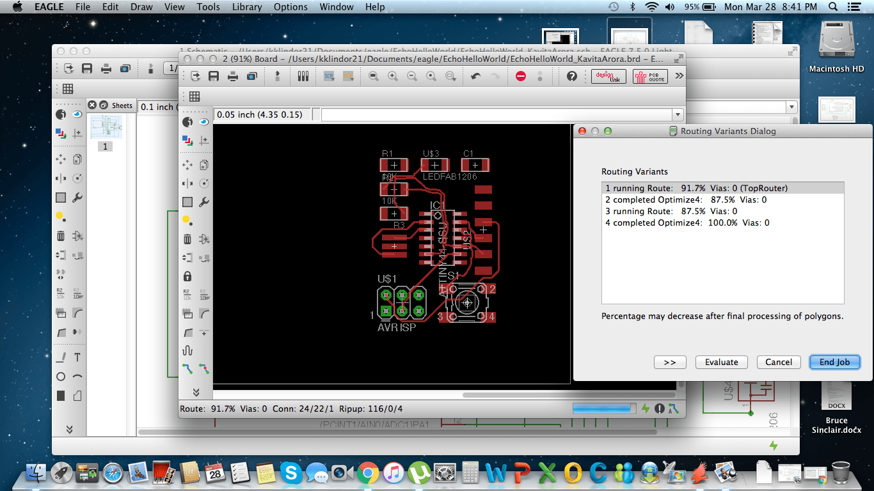Select the Move tool in the Board palette
Screen dimensions: 874x491
point(187,165)
